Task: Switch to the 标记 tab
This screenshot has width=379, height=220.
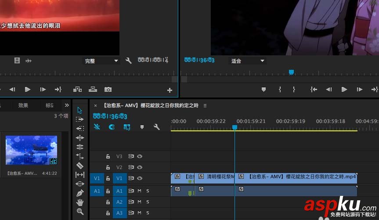Action: (50, 105)
